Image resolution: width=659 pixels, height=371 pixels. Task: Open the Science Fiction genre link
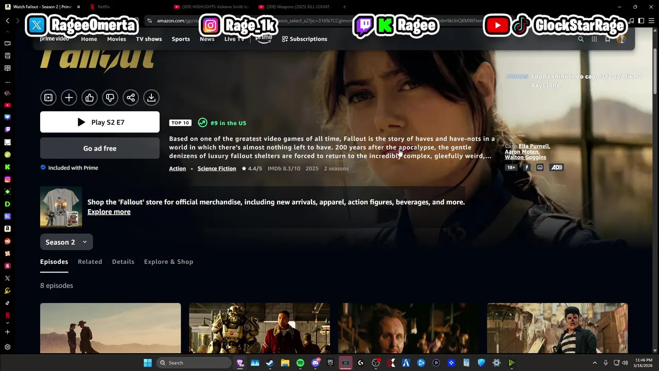point(217,168)
